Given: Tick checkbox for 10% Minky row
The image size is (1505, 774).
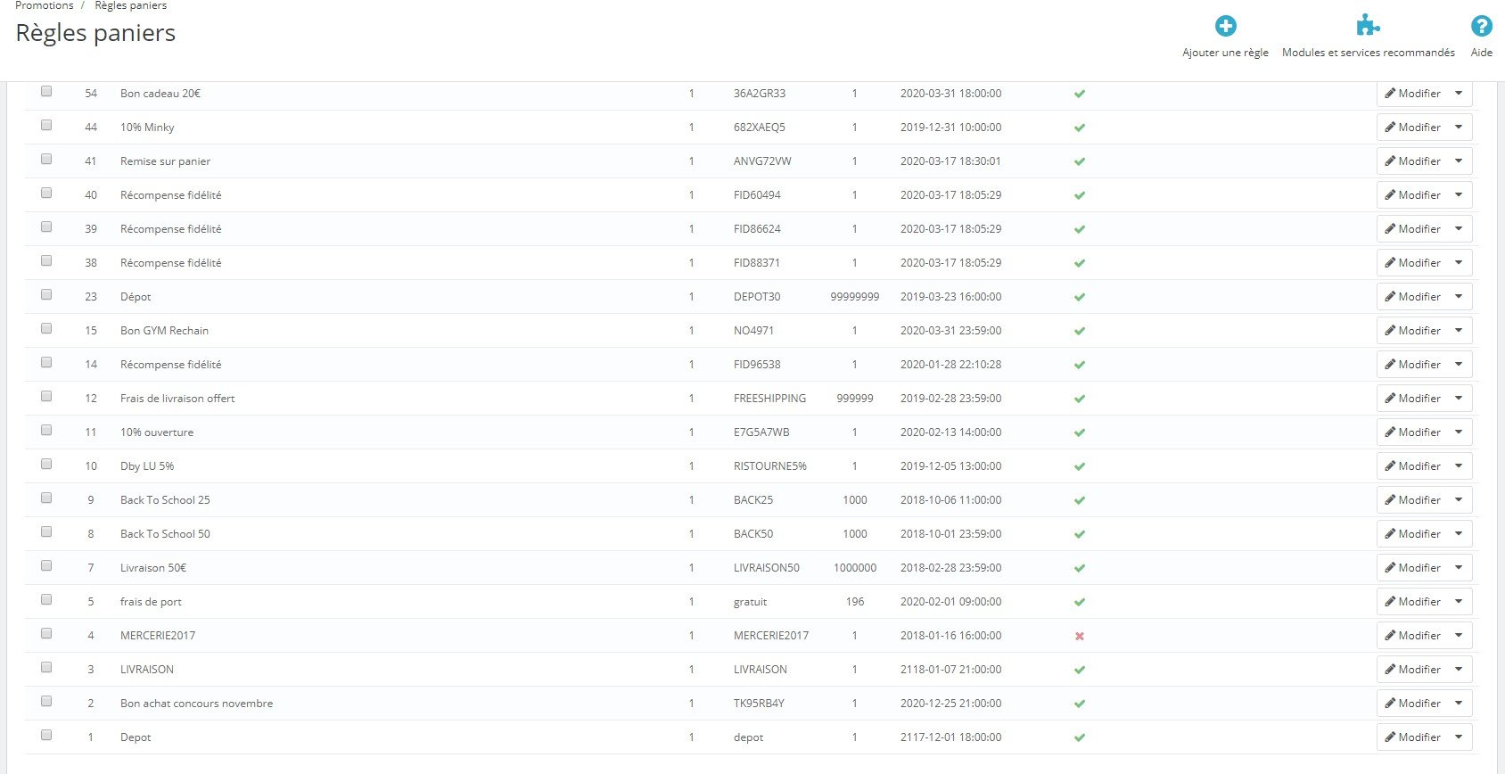Looking at the screenshot, I should pyautogui.click(x=46, y=125).
